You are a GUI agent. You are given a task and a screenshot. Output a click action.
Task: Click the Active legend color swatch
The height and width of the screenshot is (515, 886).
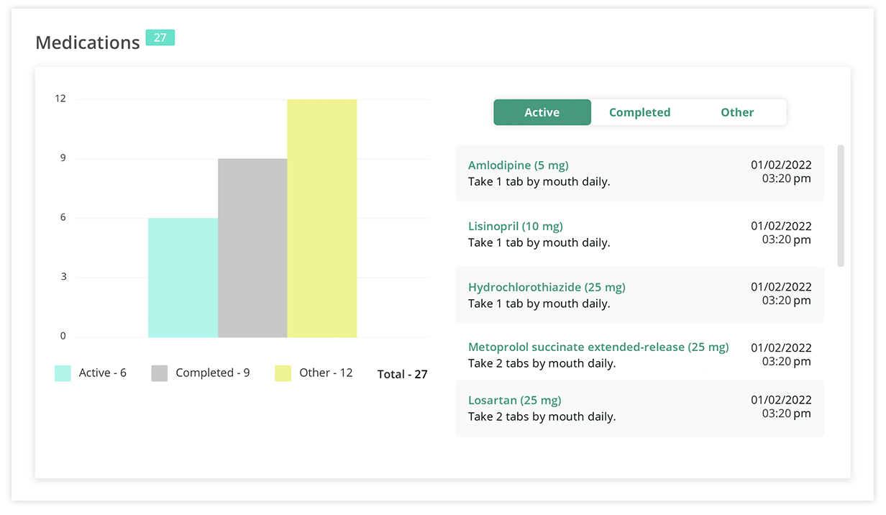click(63, 373)
